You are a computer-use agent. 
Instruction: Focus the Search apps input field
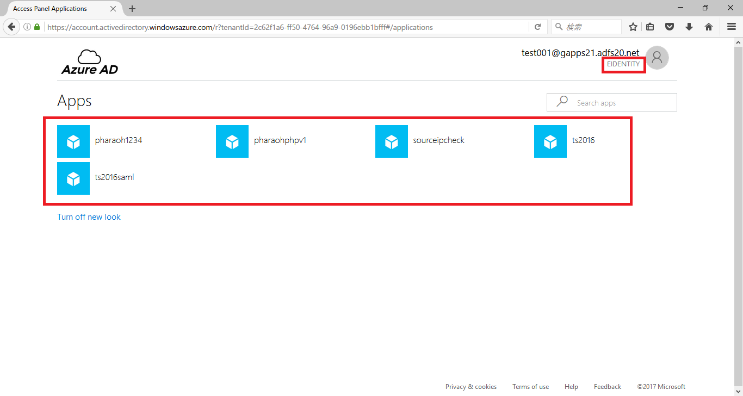point(612,102)
